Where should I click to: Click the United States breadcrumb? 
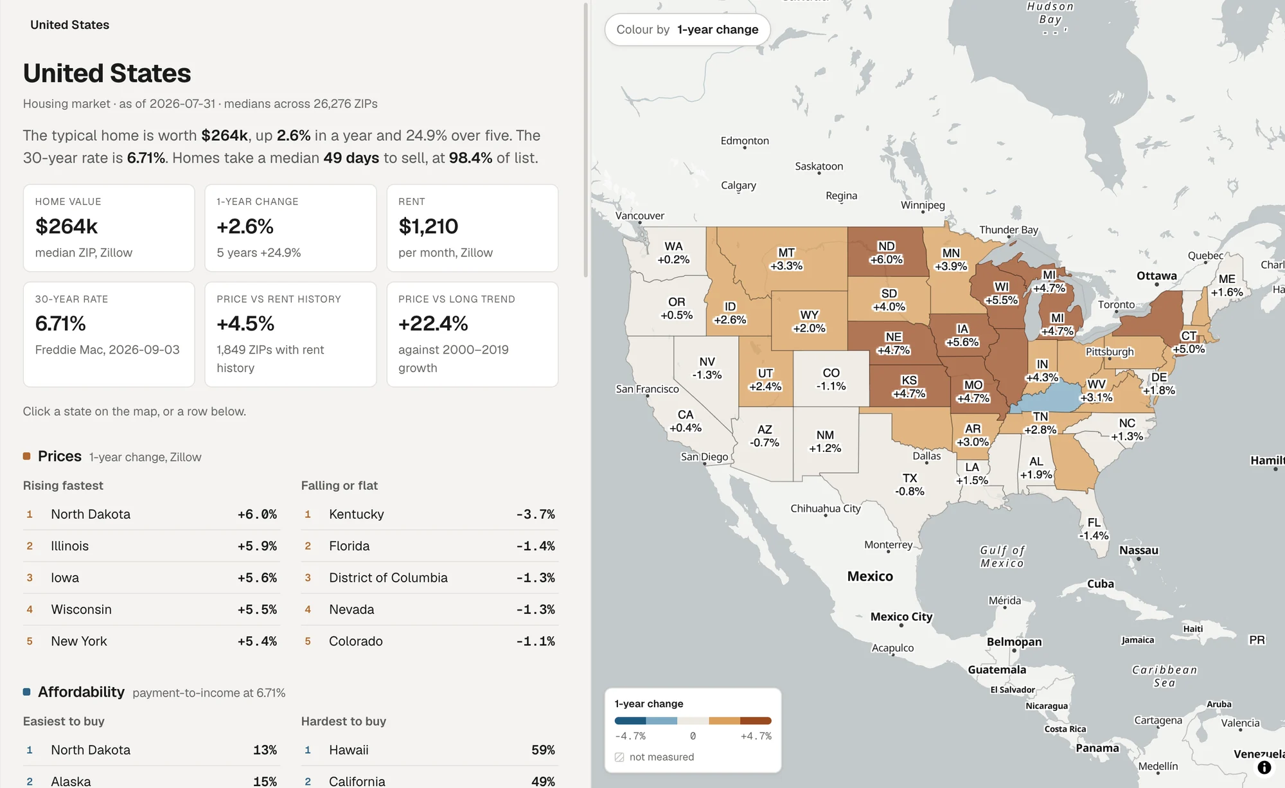pos(69,24)
